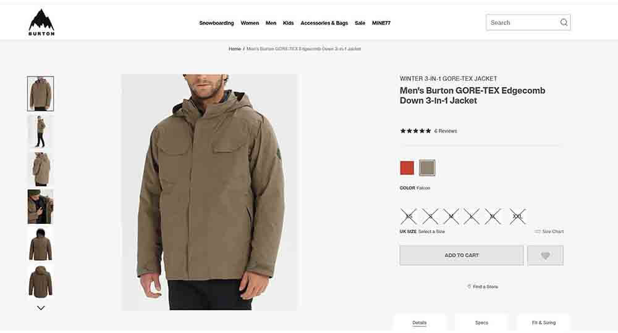Add jacket to wishlist with heart icon

[x=545, y=255]
